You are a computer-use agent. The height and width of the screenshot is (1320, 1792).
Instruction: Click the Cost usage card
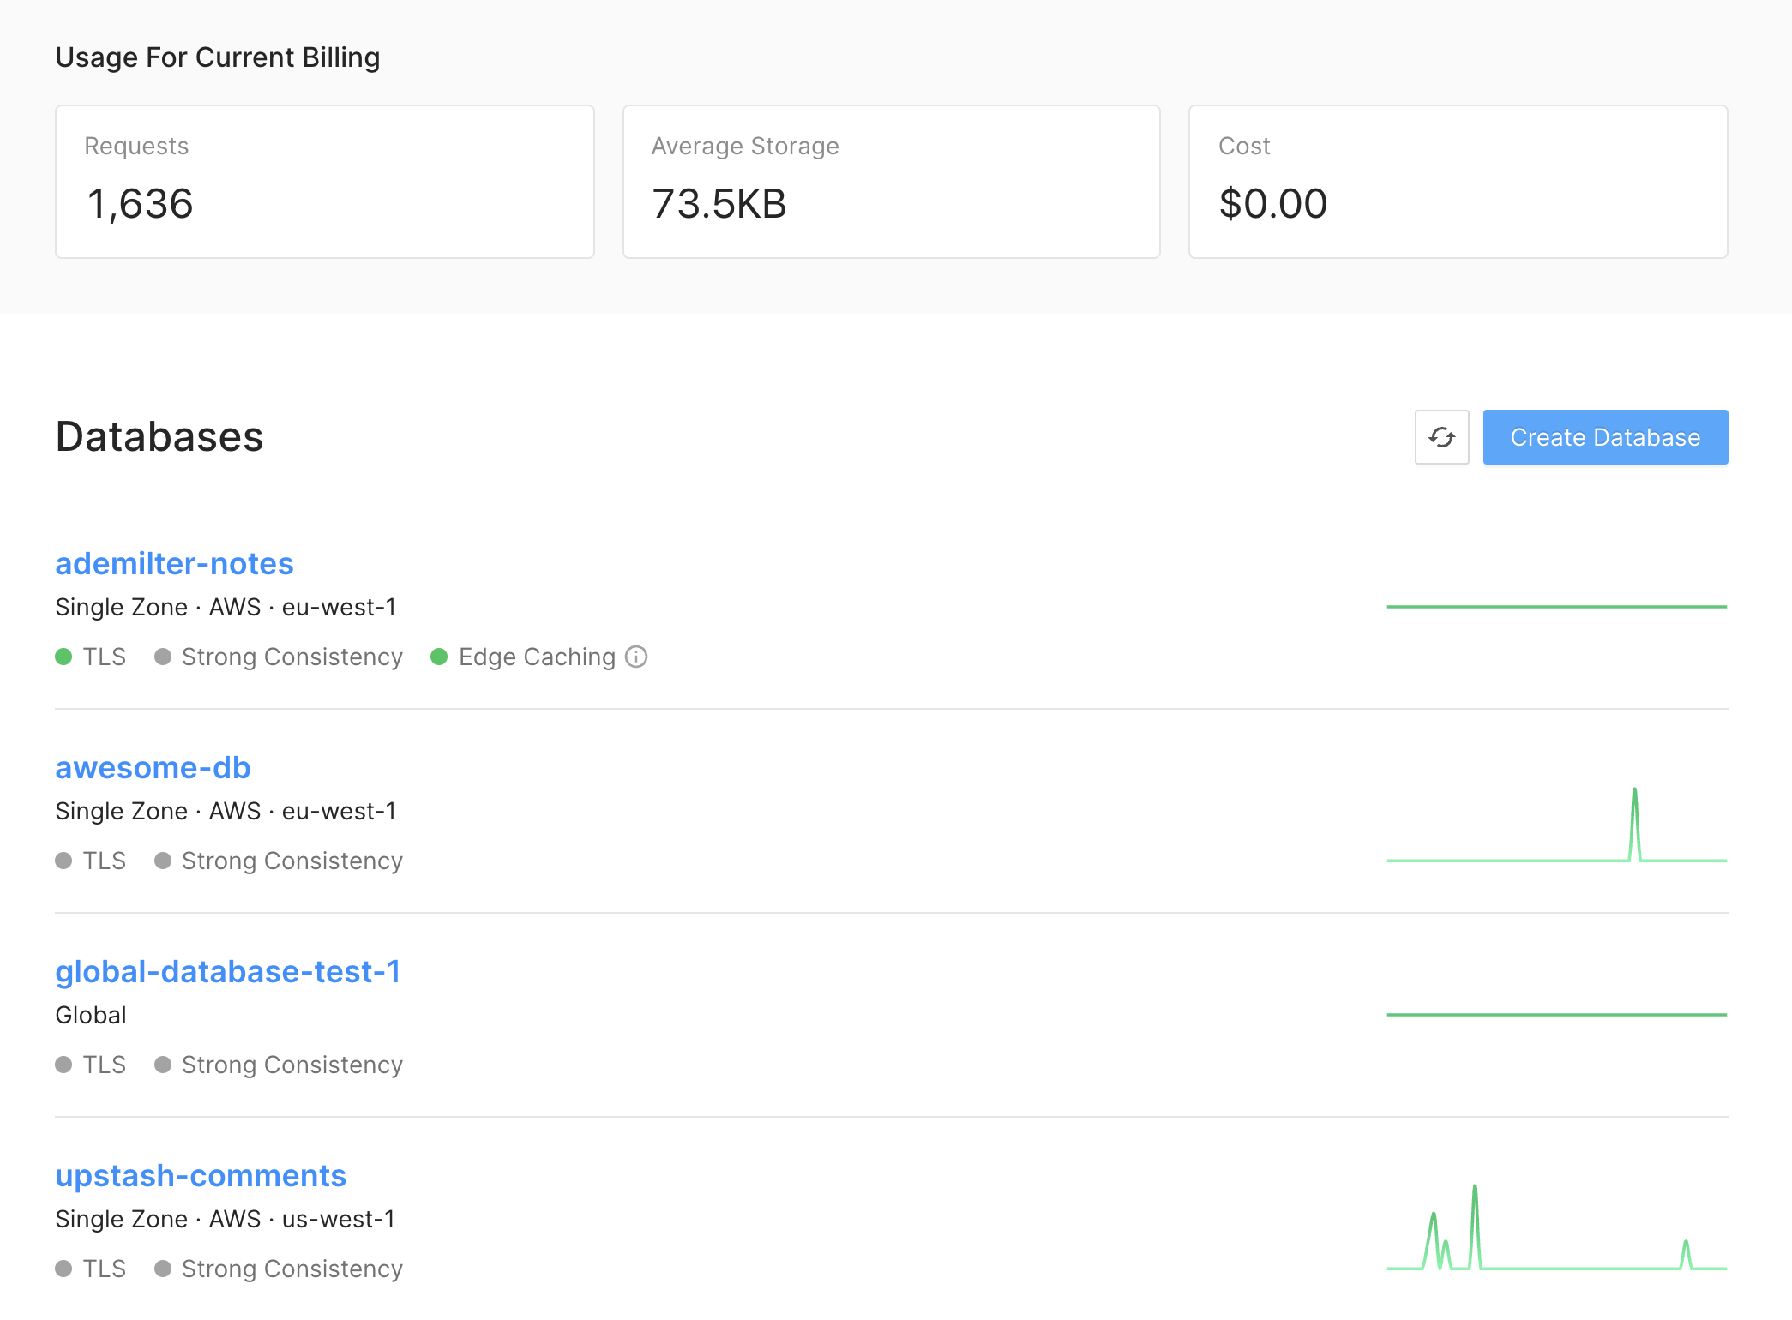pyautogui.click(x=1458, y=182)
